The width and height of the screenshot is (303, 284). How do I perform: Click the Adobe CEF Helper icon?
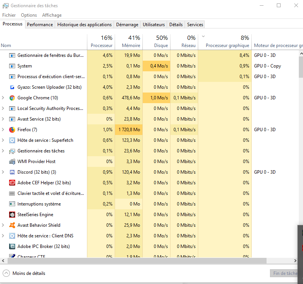12,183
